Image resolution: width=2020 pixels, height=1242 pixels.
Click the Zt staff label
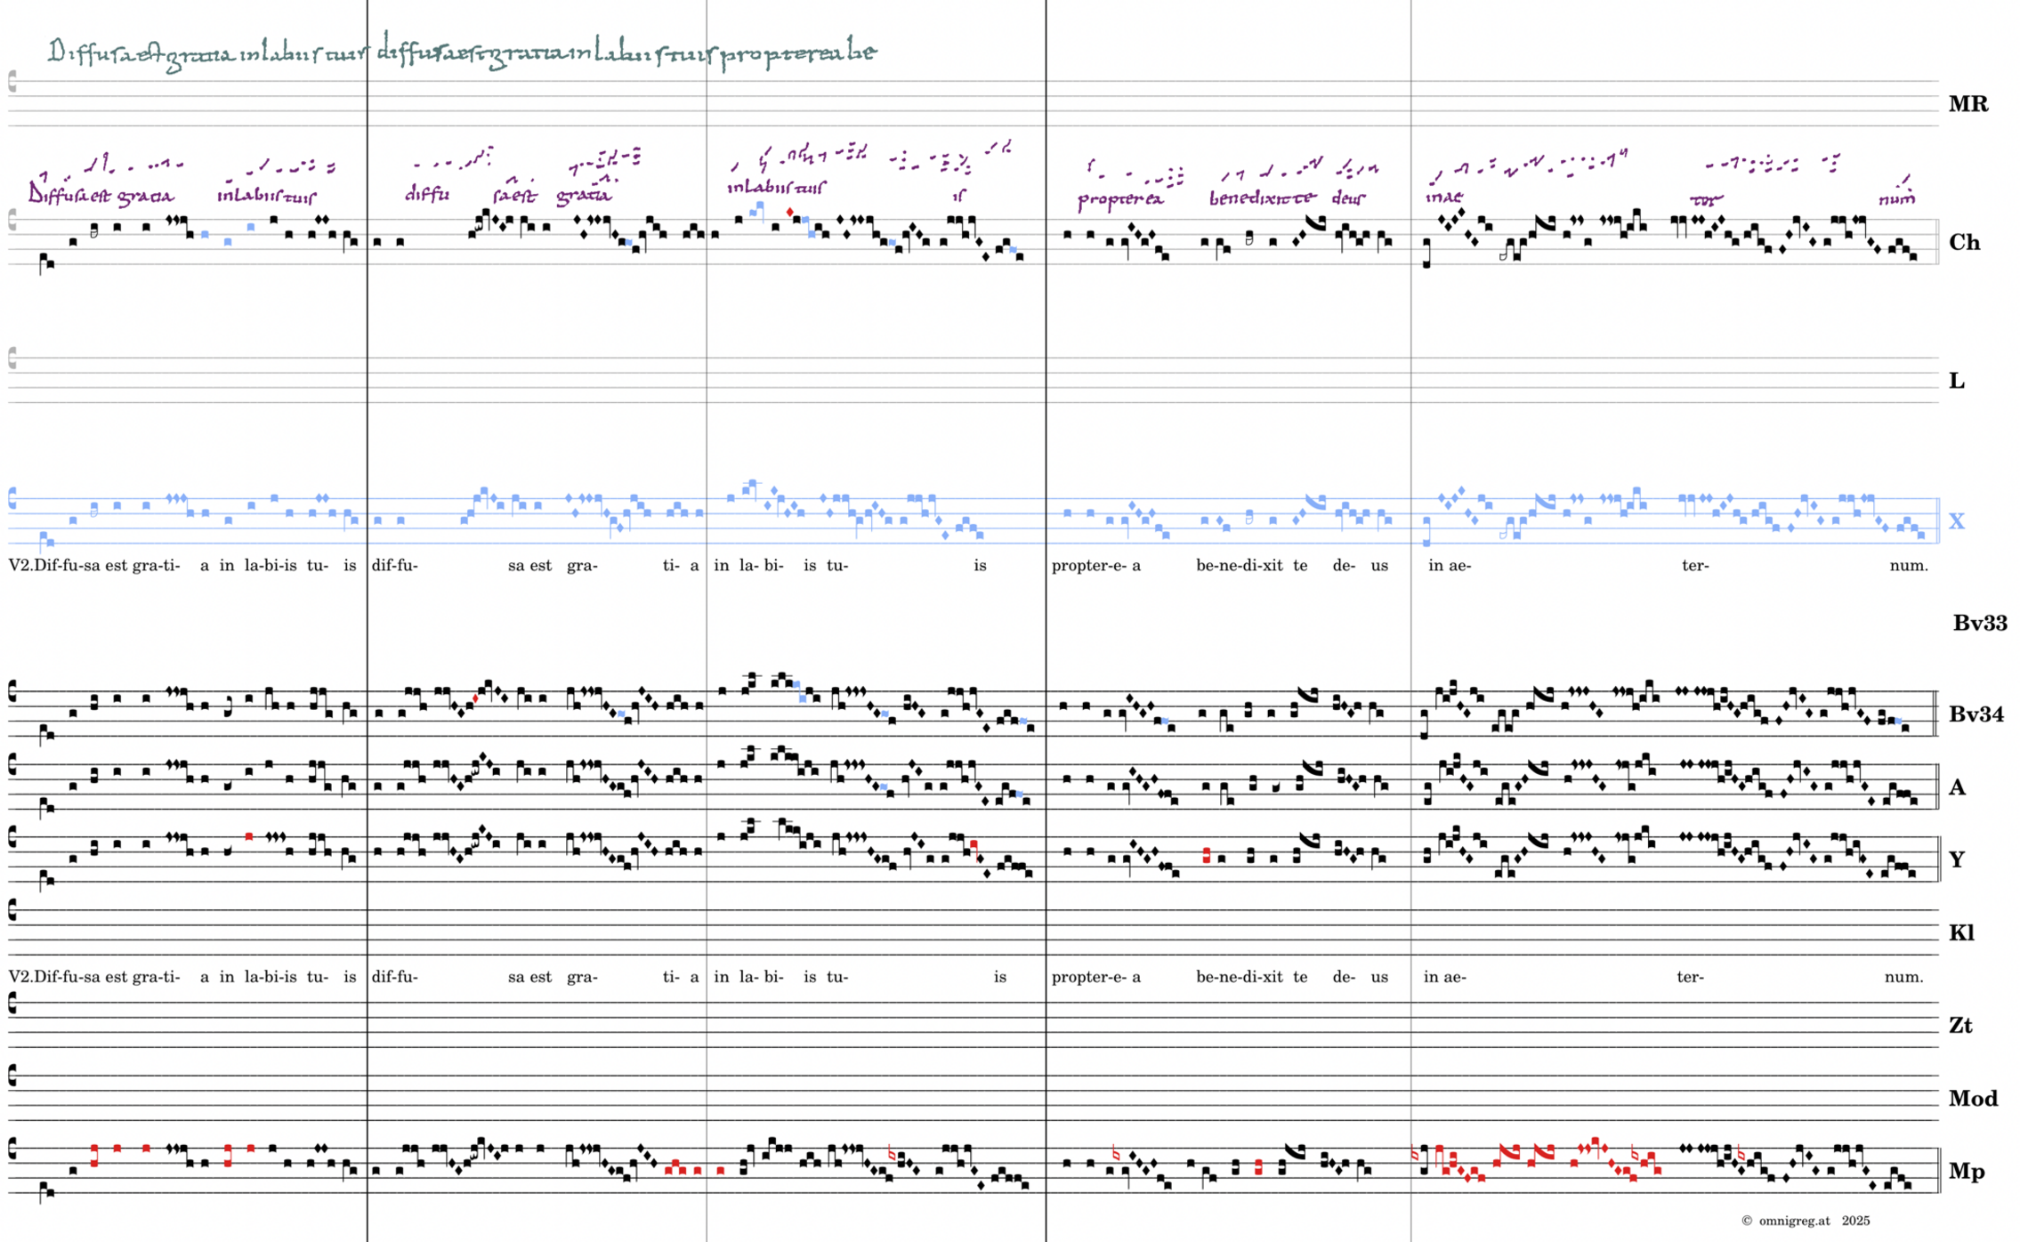click(1959, 1025)
